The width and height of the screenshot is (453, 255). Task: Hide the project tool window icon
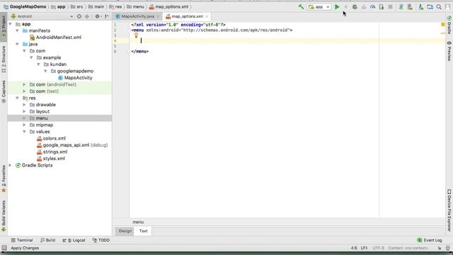coord(107,16)
